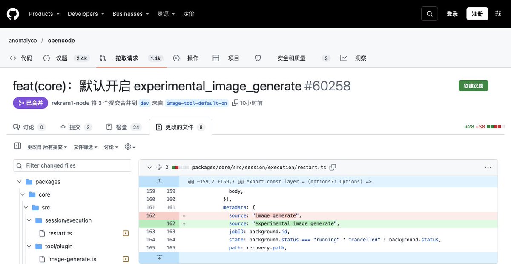
Task: Collapse the session/execution folder
Action: coord(29,220)
